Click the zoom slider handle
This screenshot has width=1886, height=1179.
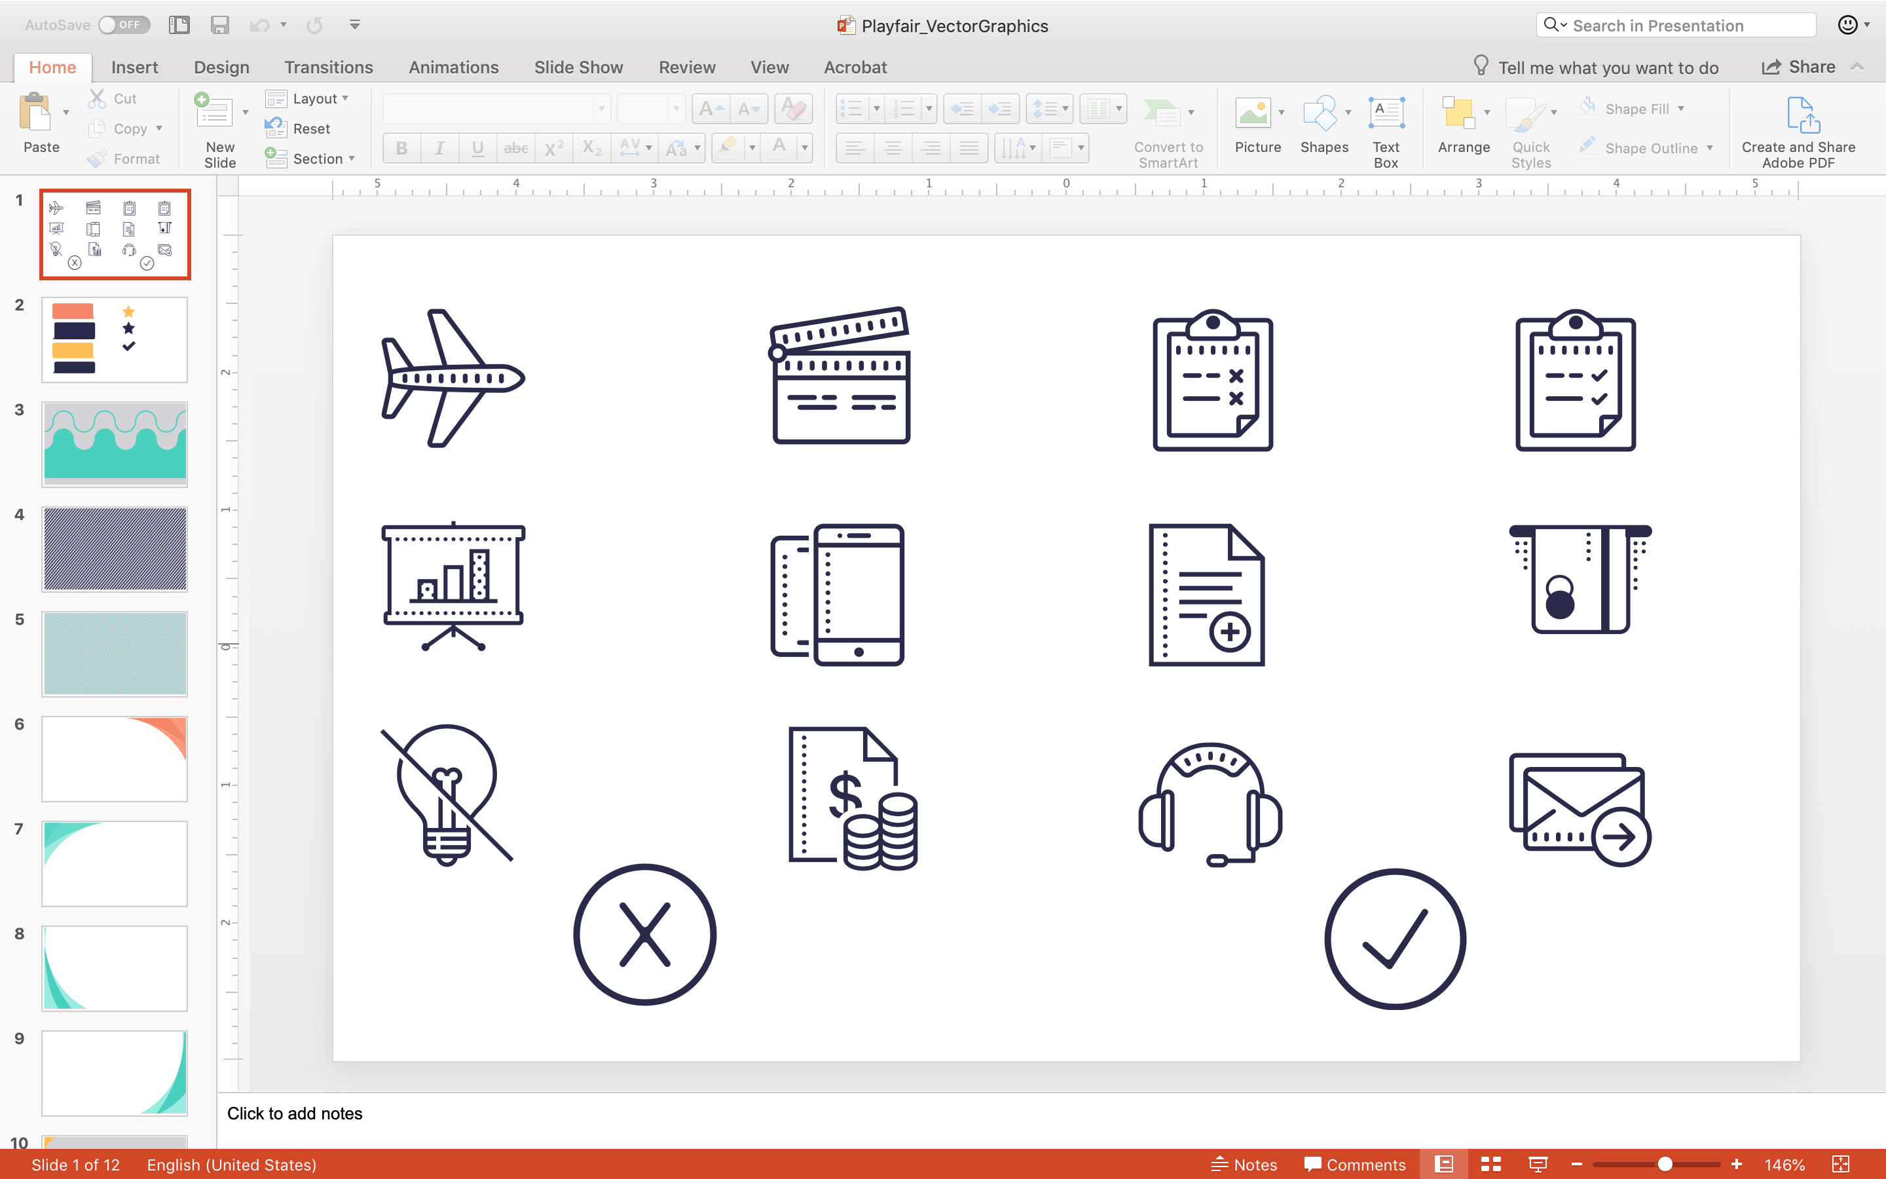tap(1665, 1164)
